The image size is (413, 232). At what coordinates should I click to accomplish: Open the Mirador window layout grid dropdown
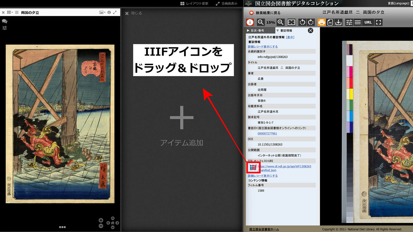[10, 12]
